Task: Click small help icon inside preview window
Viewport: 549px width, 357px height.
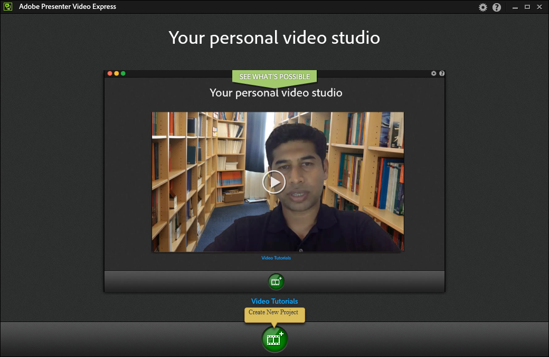Action: coord(442,73)
